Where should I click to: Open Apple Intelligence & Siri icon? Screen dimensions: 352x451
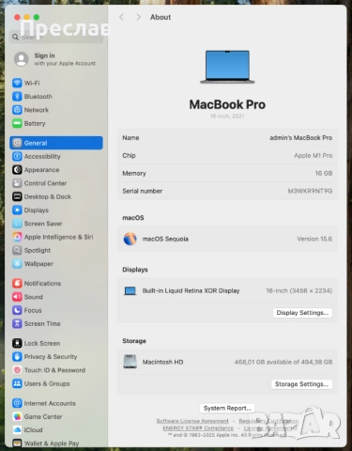point(17,237)
